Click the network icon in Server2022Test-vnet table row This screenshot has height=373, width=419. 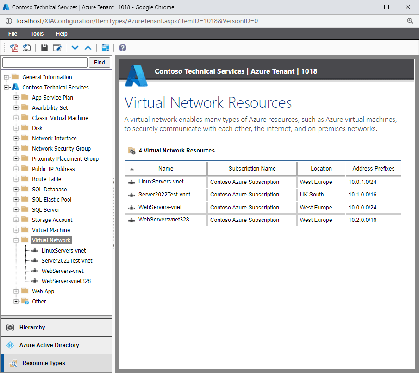click(131, 195)
